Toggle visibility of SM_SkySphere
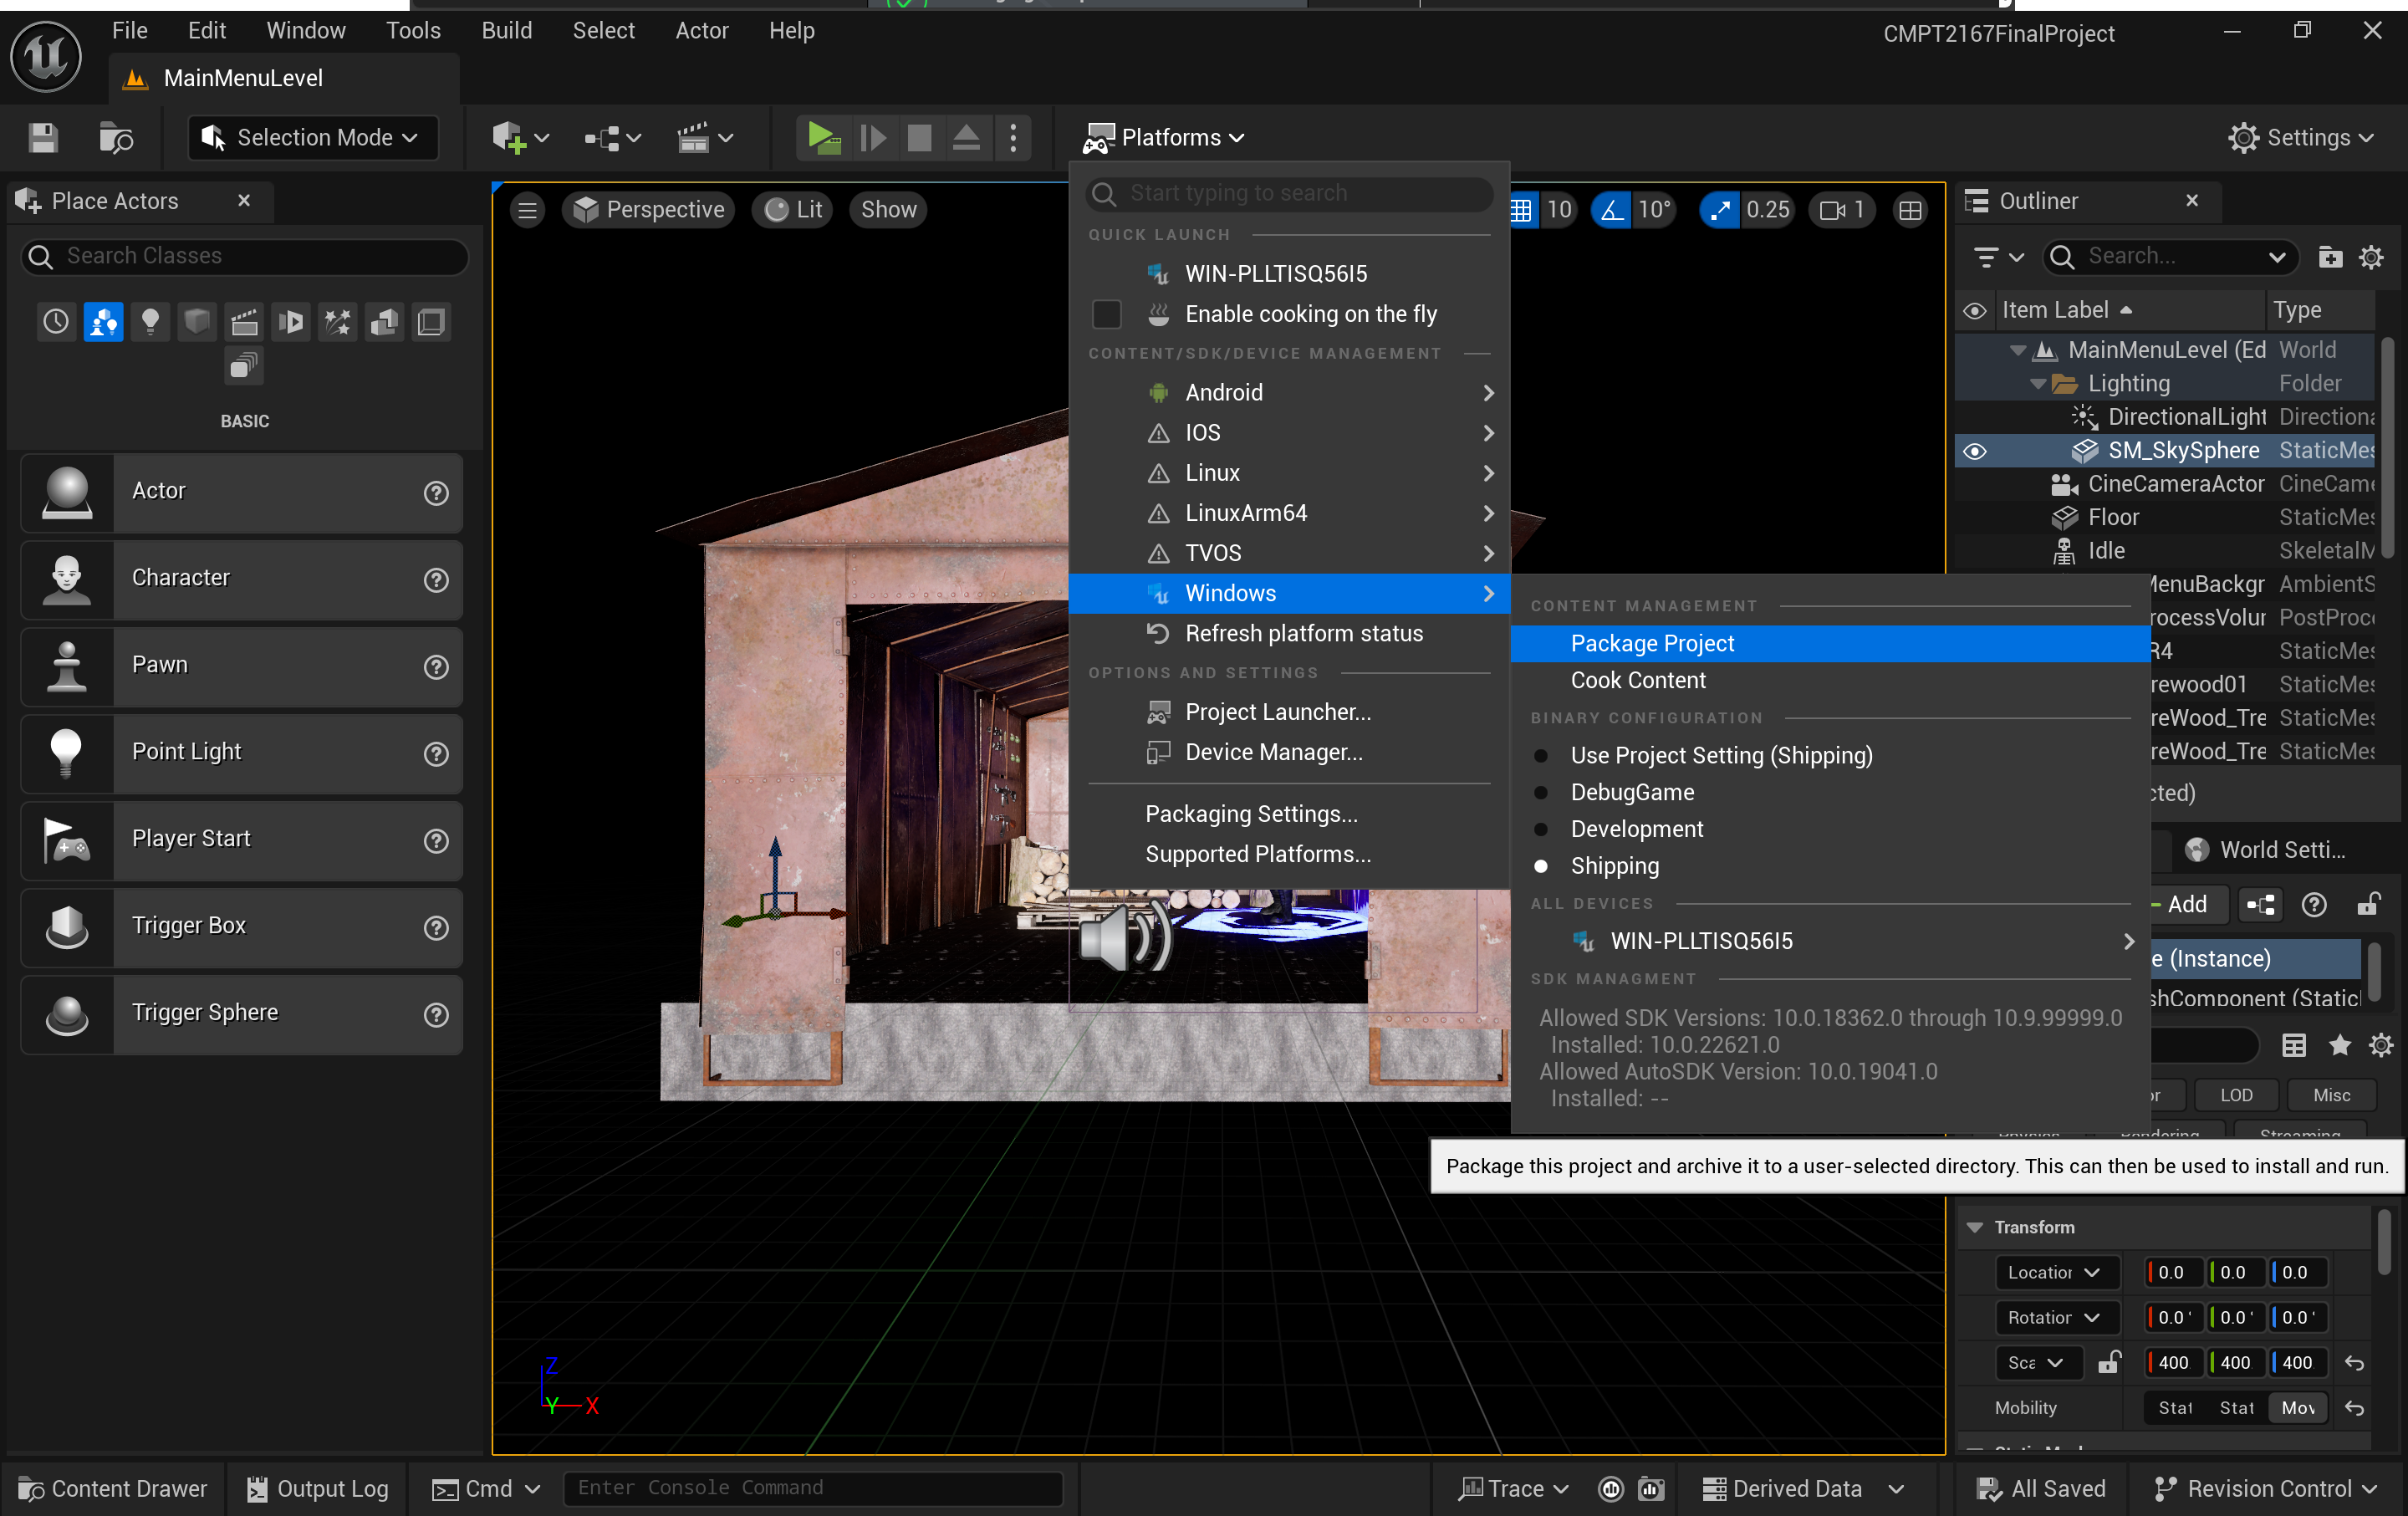 pyautogui.click(x=1974, y=451)
